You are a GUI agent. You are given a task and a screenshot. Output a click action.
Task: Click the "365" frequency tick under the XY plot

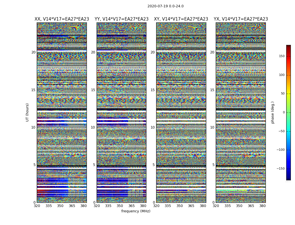click(191, 206)
